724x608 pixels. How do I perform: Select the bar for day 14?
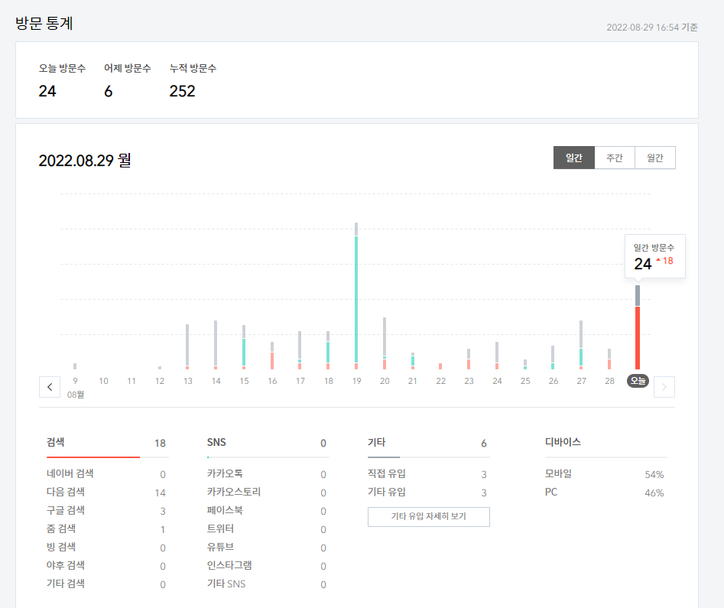pos(216,345)
